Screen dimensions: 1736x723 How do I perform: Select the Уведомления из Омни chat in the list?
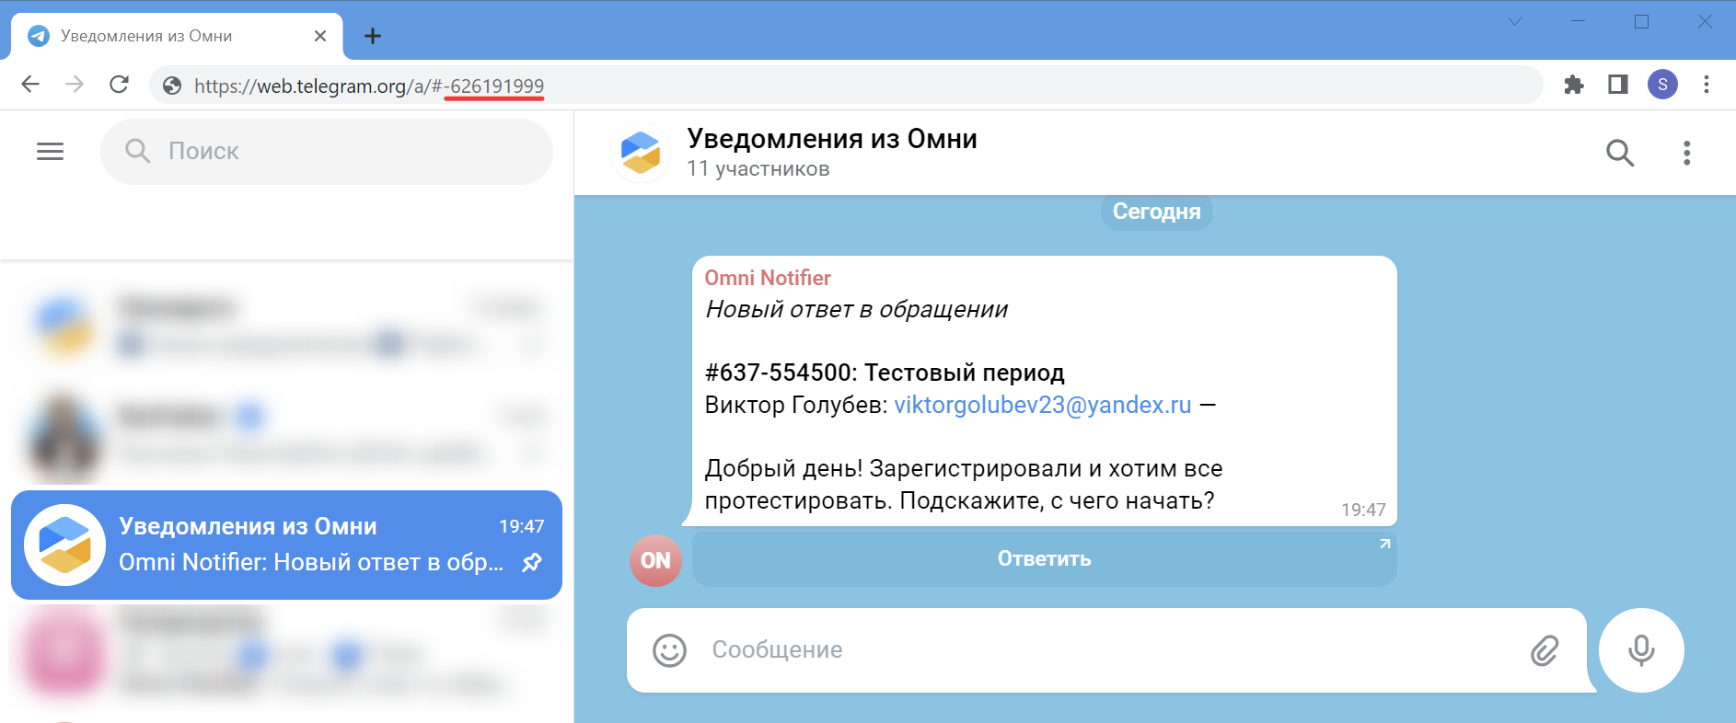[286, 545]
